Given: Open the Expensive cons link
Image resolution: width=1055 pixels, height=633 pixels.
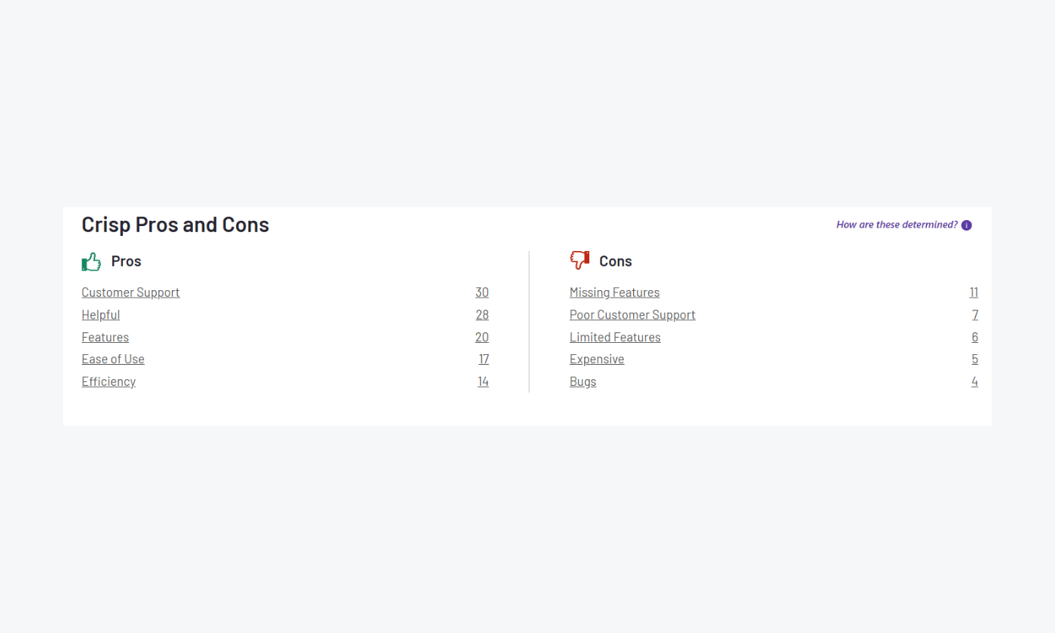Looking at the screenshot, I should click(x=597, y=359).
